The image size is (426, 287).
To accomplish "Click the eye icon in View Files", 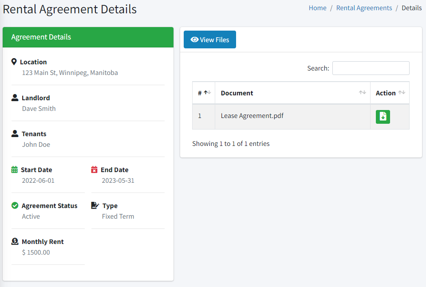I will (194, 39).
